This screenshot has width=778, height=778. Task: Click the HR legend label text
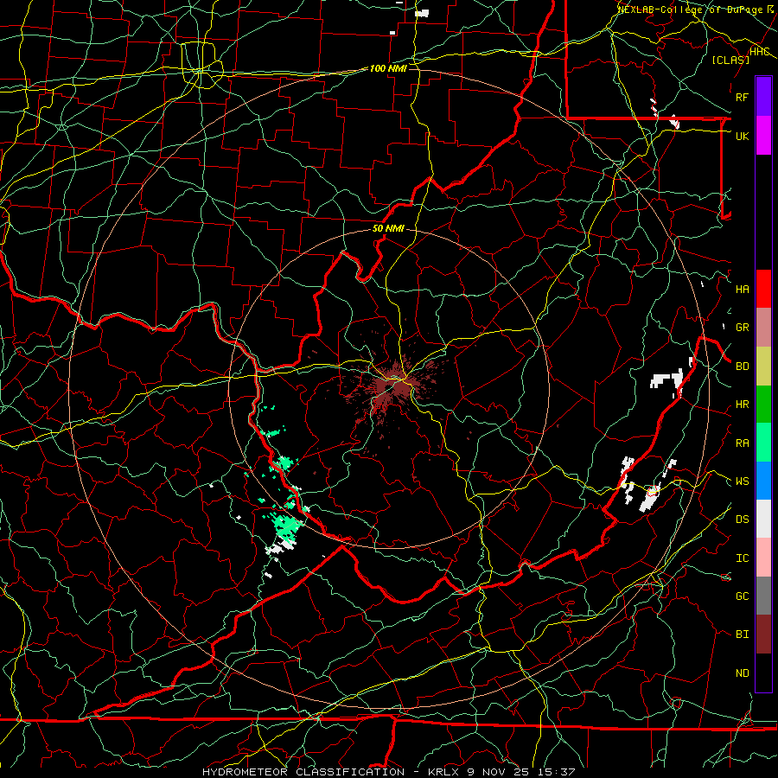click(743, 404)
